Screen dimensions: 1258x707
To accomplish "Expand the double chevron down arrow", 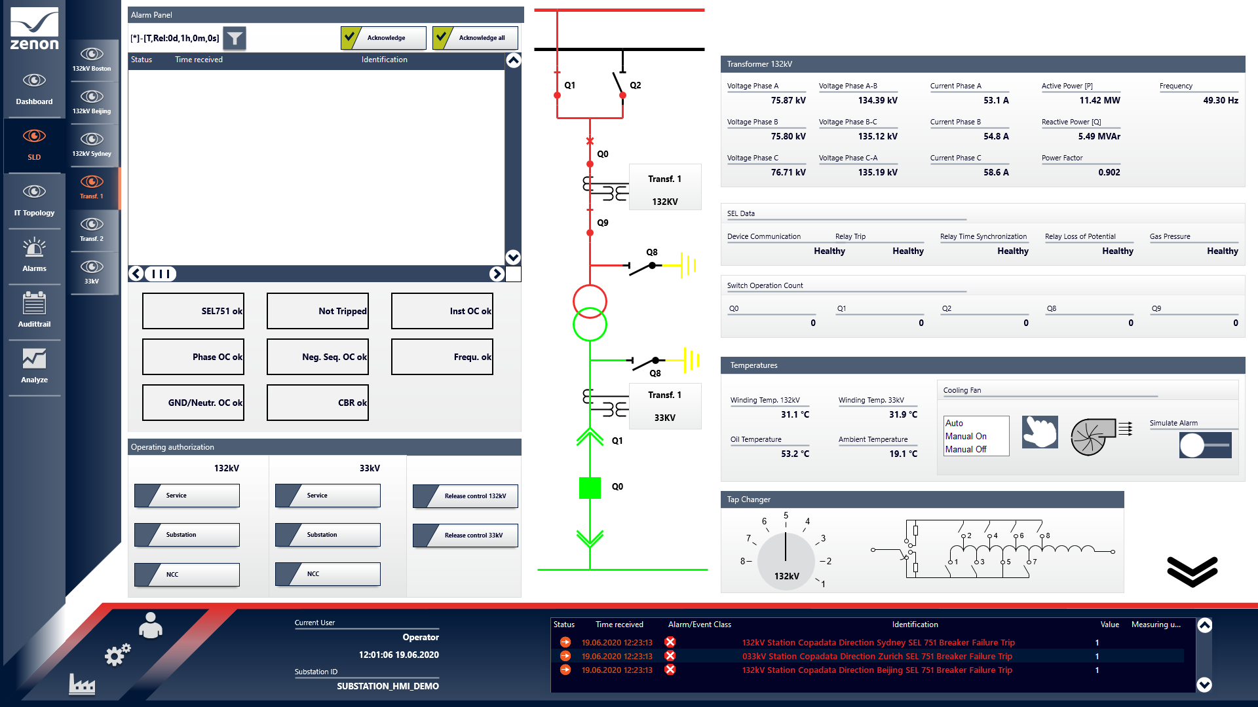I will pyautogui.click(x=1192, y=571).
